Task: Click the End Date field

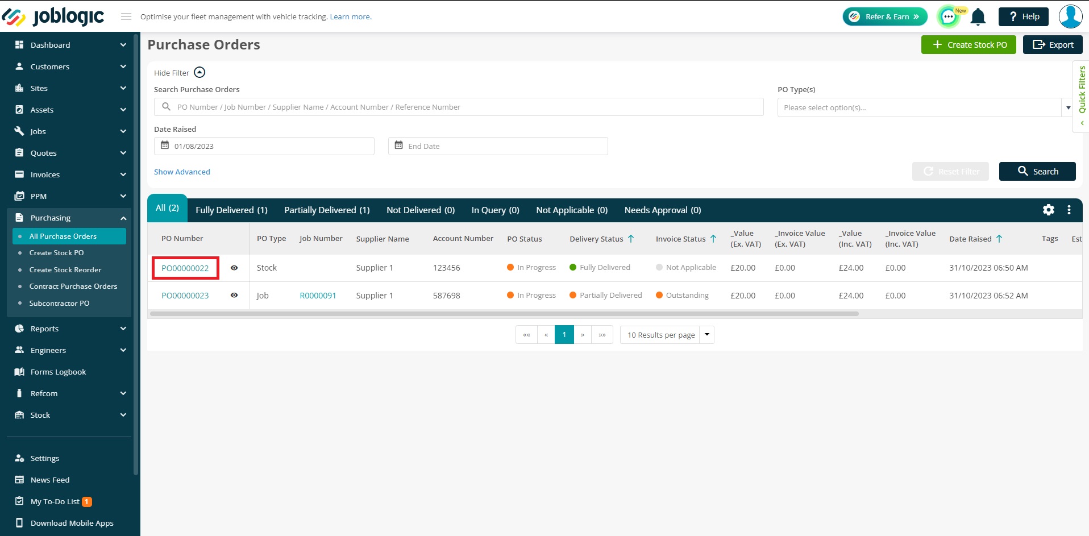Action: click(498, 146)
